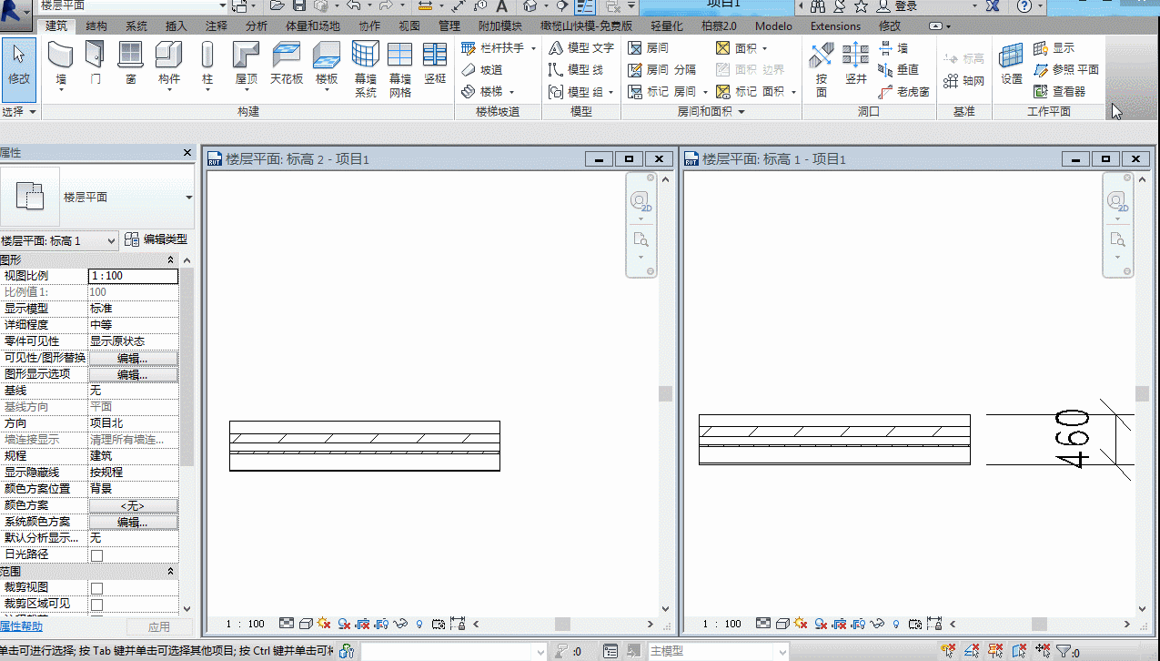
Task: Select the 老虎窗 (Dormer) tool
Action: tap(903, 91)
